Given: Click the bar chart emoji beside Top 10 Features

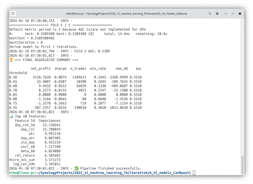Looking at the screenshot, I should tap(11, 116).
